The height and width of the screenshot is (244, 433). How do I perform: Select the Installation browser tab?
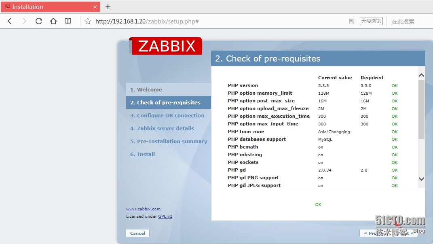coord(51,7)
